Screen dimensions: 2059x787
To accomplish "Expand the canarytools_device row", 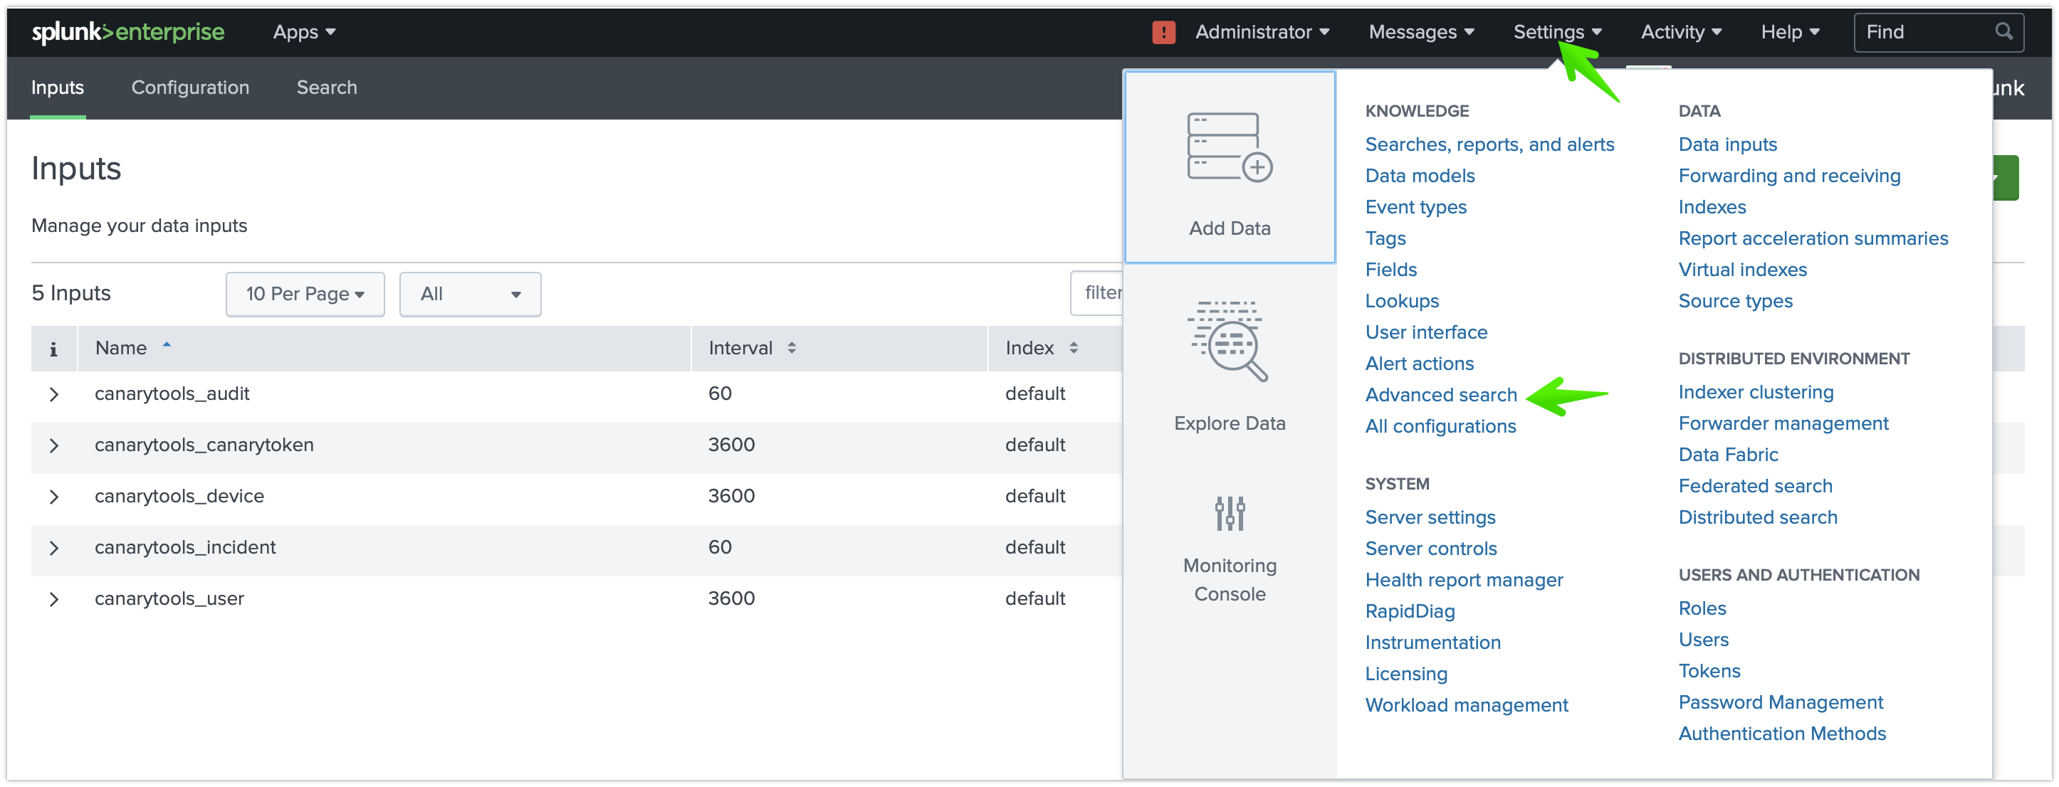I will click(x=53, y=496).
